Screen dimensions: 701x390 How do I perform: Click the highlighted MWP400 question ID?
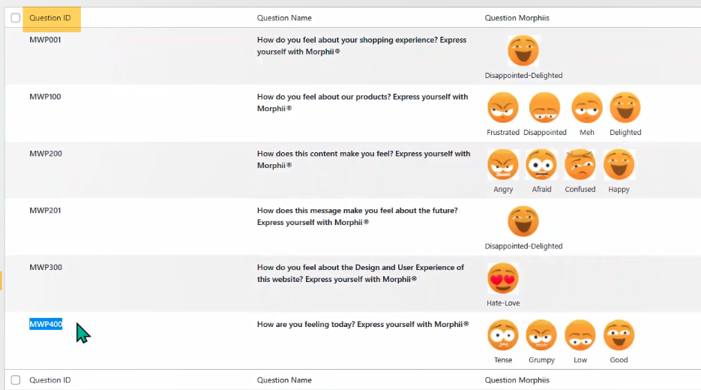pos(46,324)
